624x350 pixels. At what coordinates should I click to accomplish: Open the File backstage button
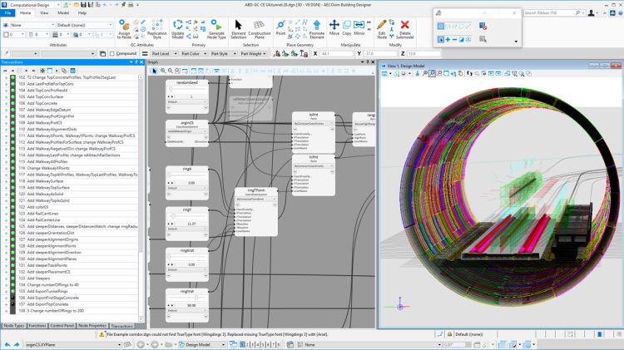7,13
